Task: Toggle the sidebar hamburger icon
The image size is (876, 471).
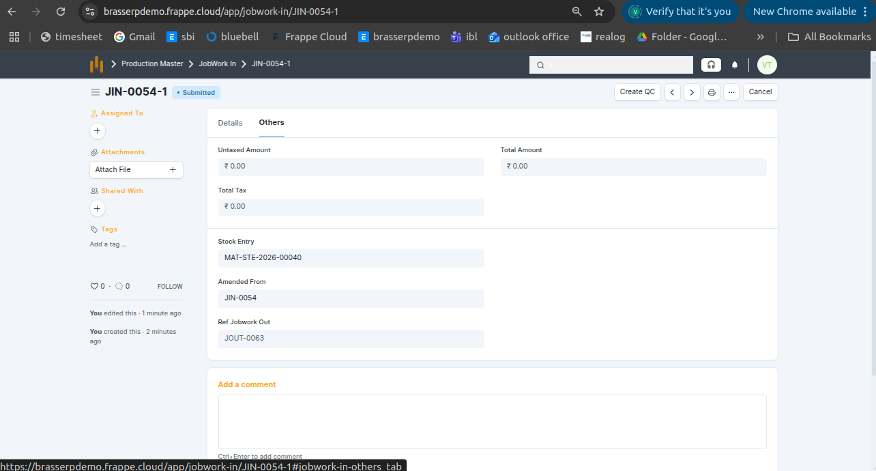Action: click(x=96, y=92)
